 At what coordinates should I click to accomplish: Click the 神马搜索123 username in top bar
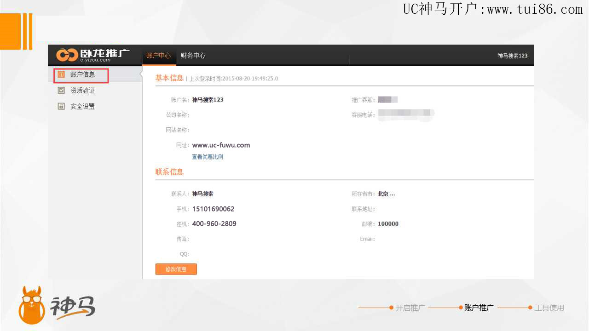pyautogui.click(x=513, y=56)
